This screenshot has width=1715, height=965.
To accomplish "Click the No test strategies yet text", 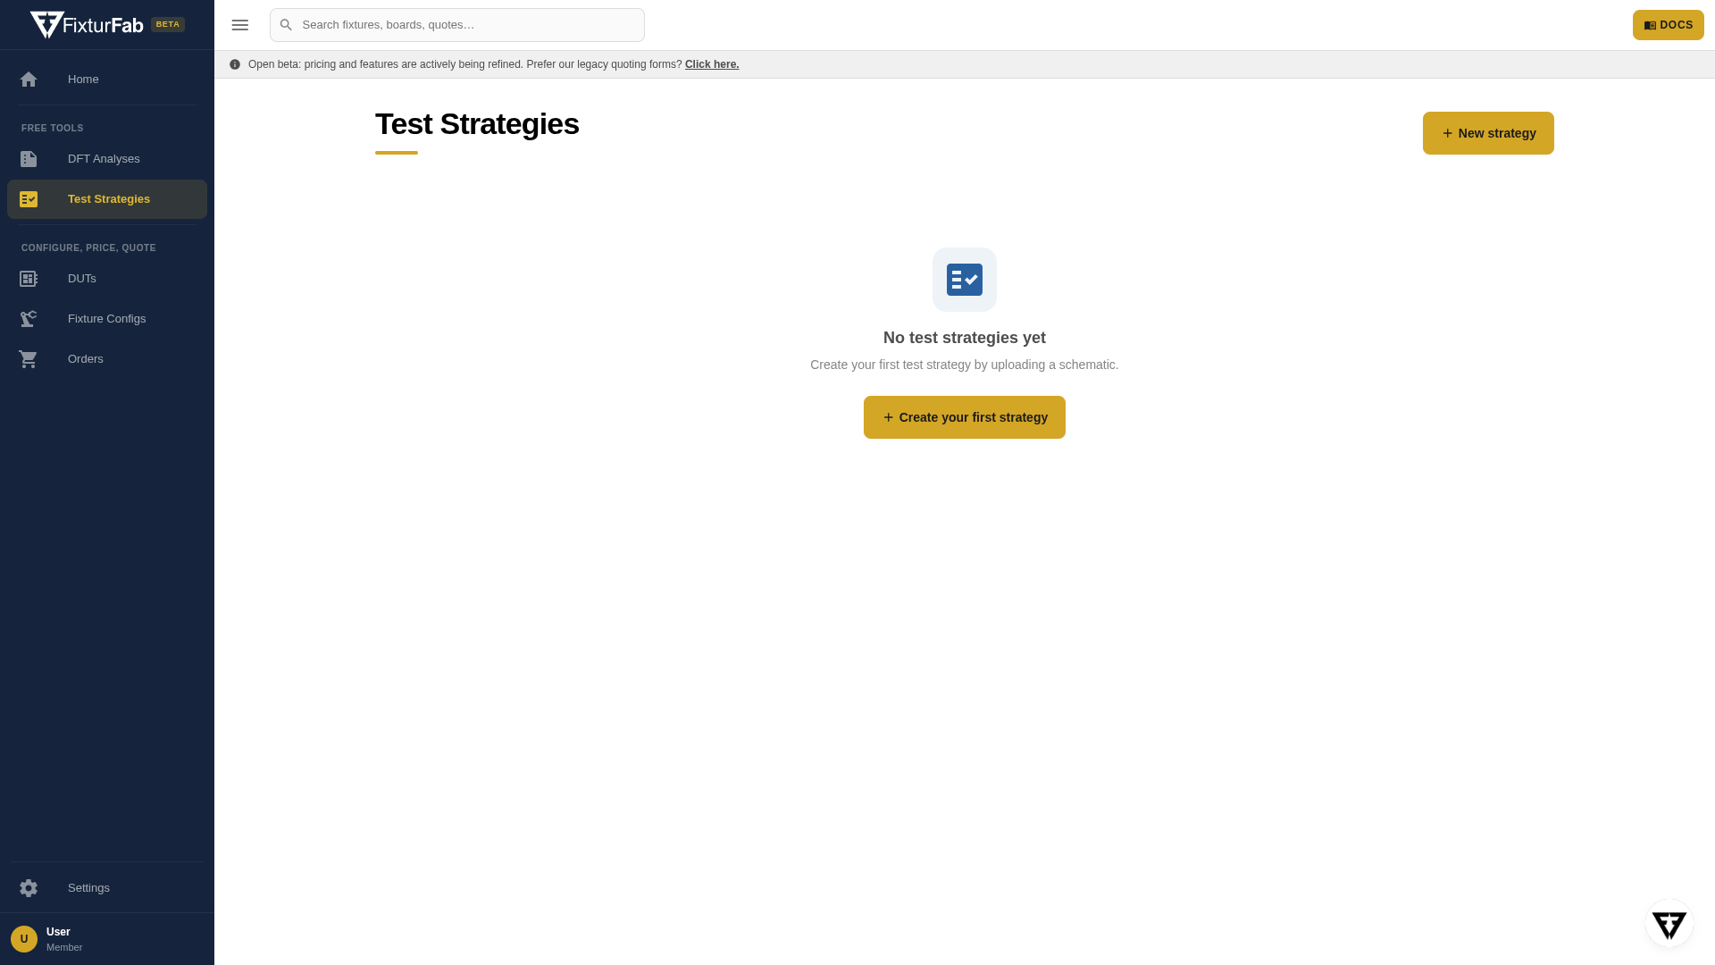I will [965, 338].
